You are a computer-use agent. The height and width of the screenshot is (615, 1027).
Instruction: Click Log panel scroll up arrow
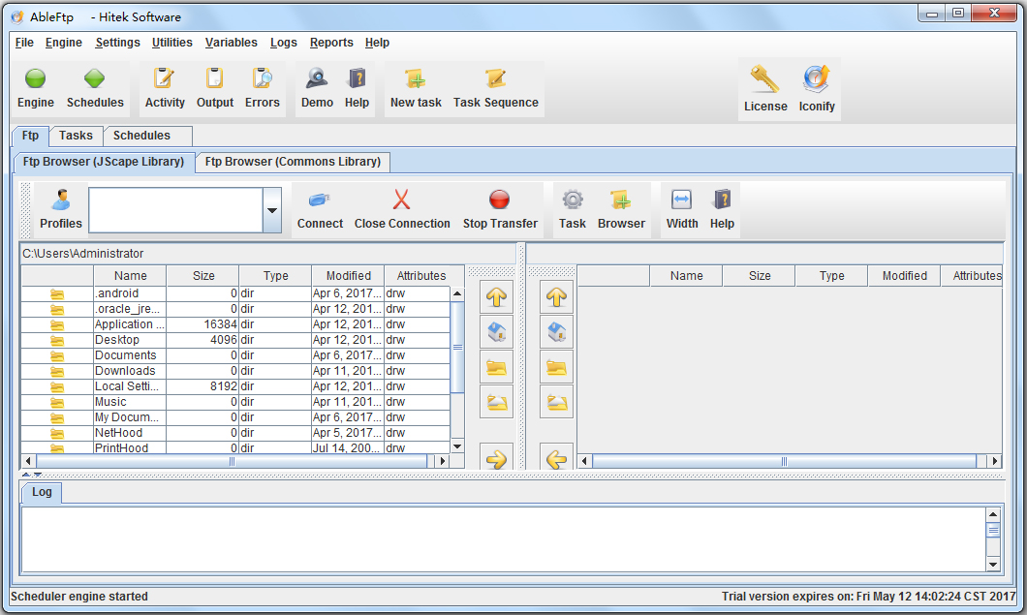(993, 515)
